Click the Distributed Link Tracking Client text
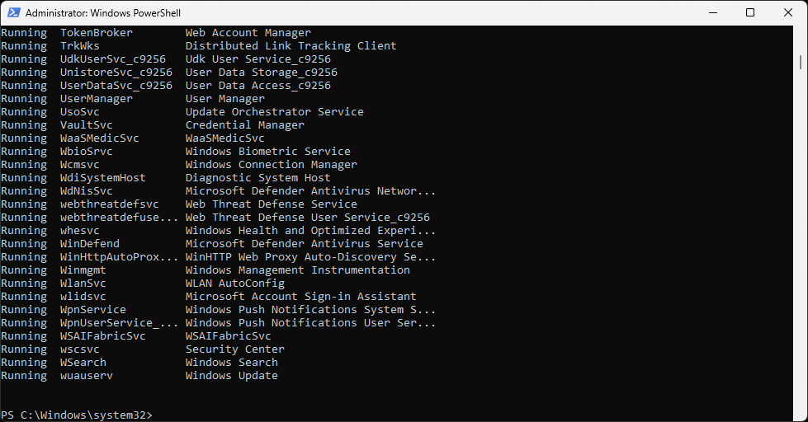808x422 pixels. pos(291,46)
